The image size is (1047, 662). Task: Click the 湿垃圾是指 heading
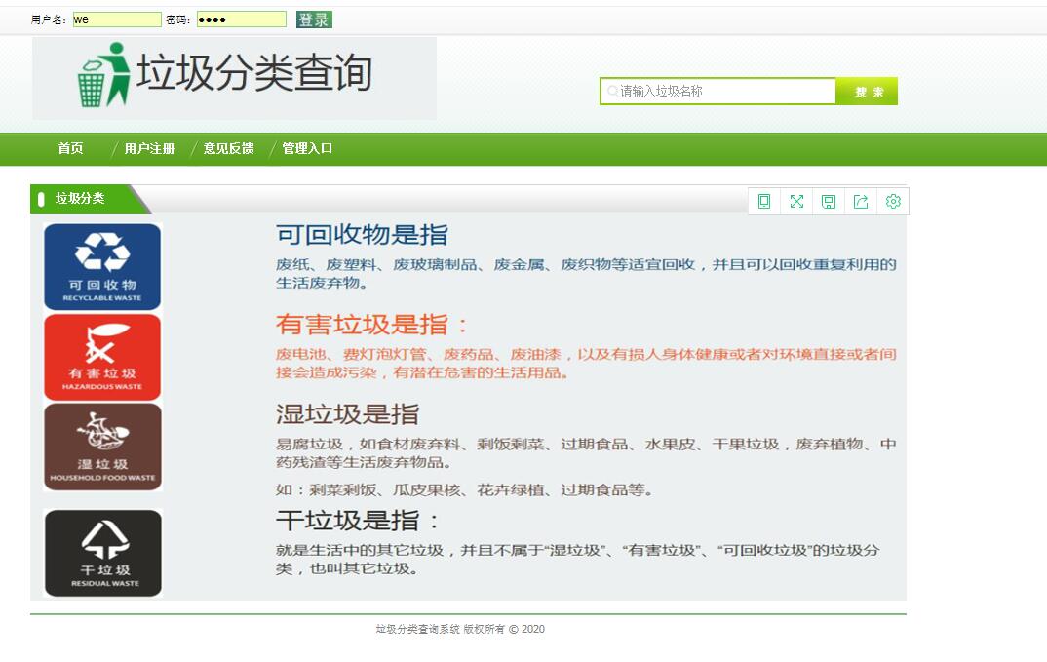(348, 414)
